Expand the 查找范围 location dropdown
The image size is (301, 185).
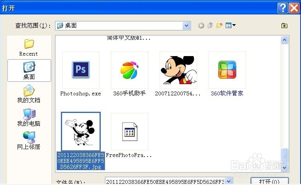(186, 26)
